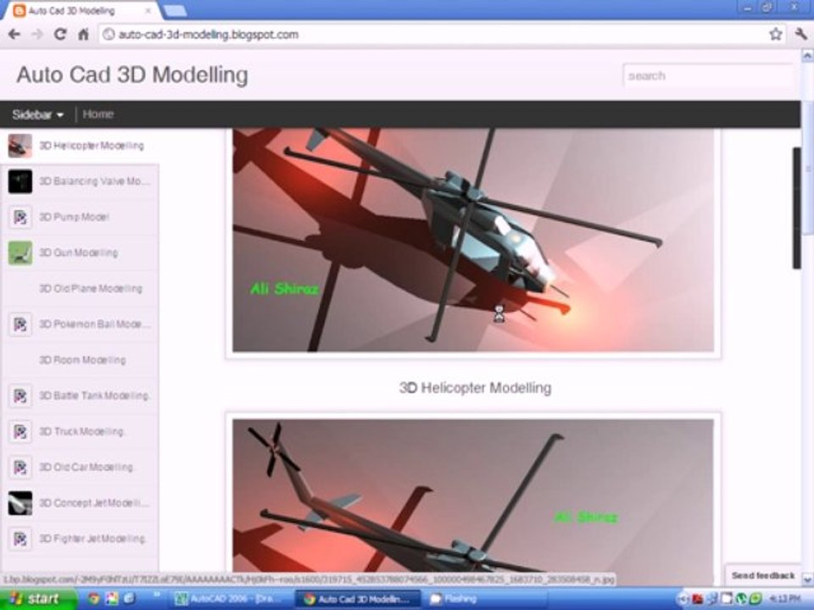The height and width of the screenshot is (610, 814).
Task: Click the 3D Balancing Valve thumbnail
Action: click(x=20, y=181)
